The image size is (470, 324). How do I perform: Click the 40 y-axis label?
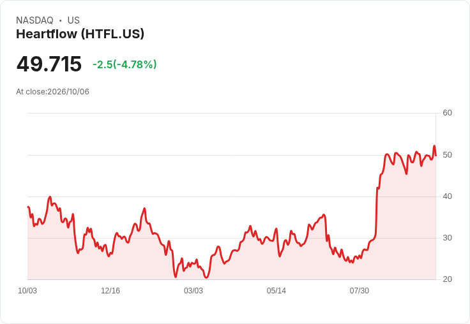[447, 196]
